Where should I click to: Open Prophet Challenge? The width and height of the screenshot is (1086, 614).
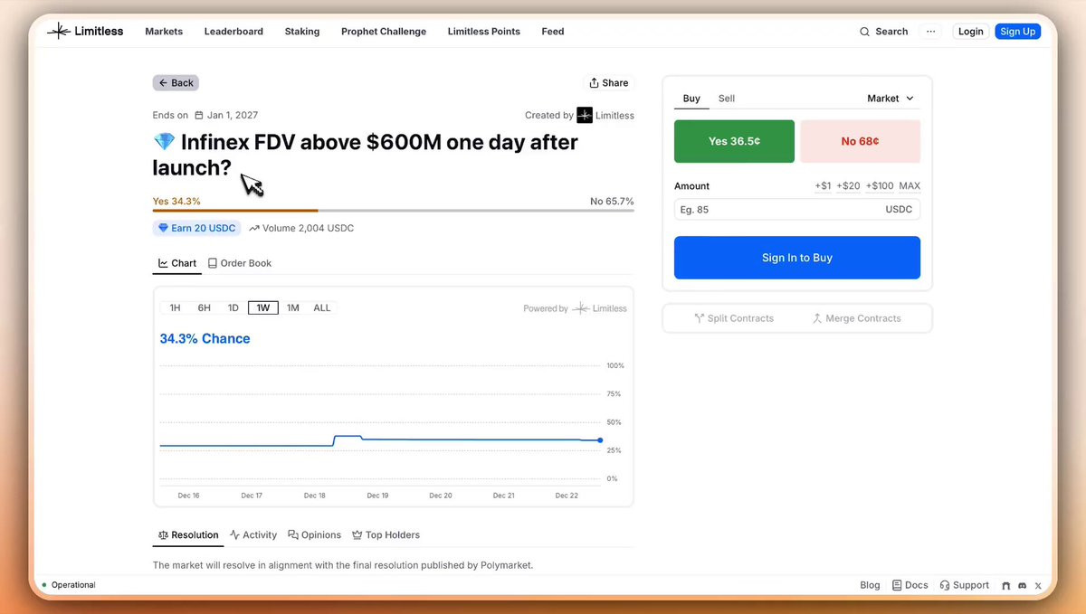click(x=384, y=31)
